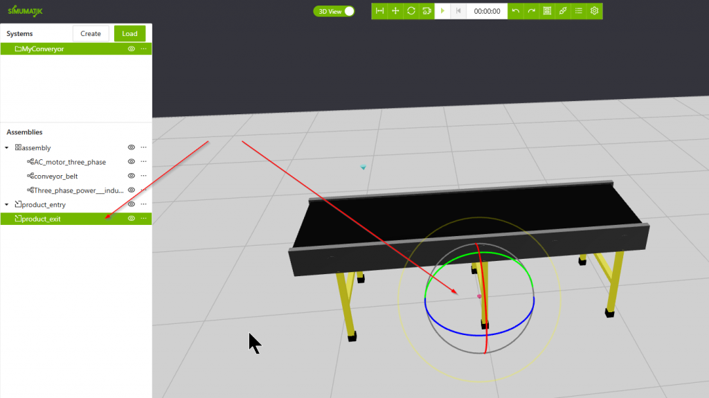Screen dimensions: 709x398
Task: Open more options for MyConveryor
Action: 144,49
